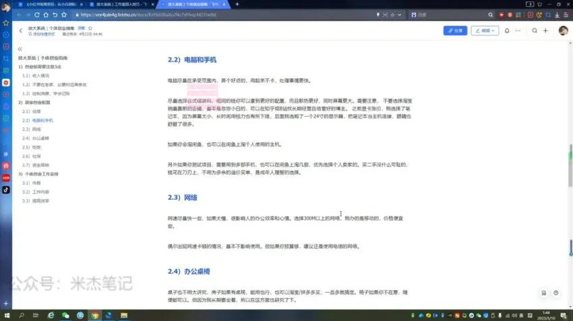The height and width of the screenshot is (321, 573).
Task: Toggle the night mode moon icon in toolbar
Action: (x=539, y=15)
